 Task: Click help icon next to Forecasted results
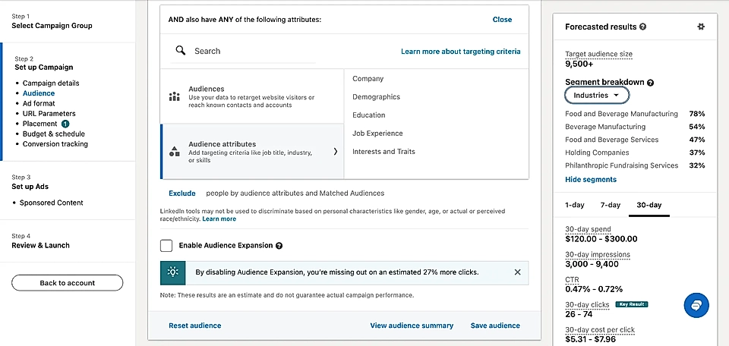643,27
